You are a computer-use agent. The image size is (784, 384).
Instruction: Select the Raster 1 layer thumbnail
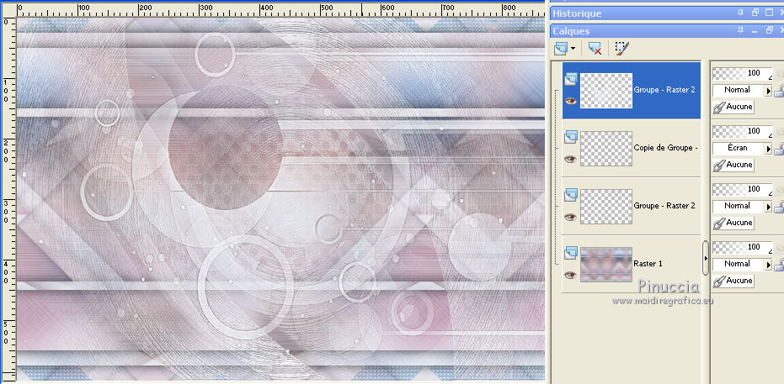point(606,265)
